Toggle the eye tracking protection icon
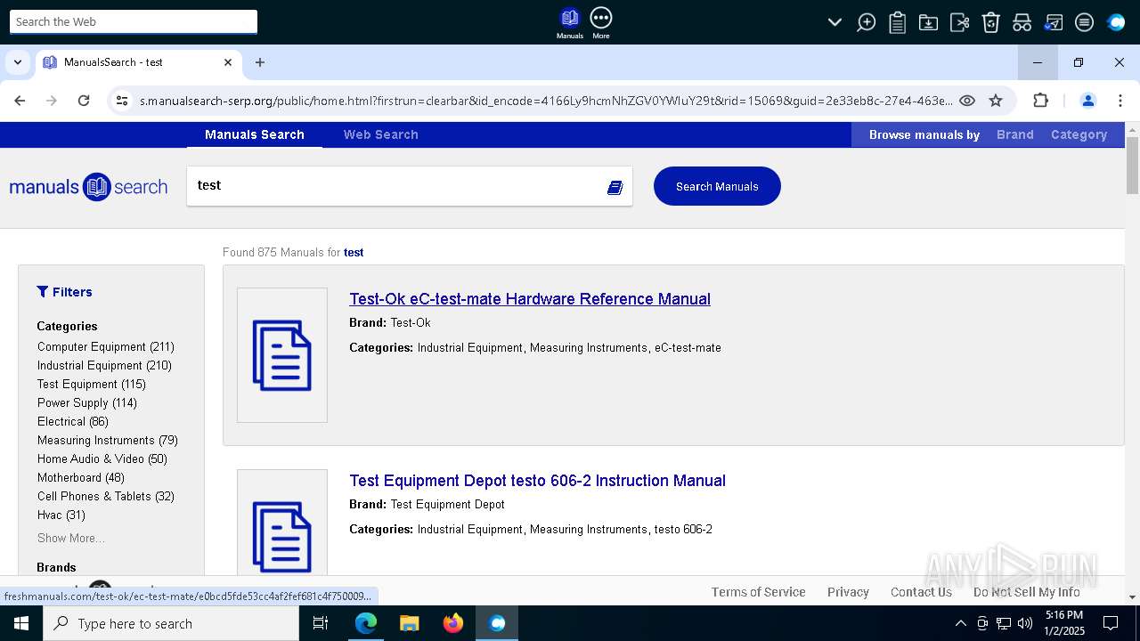The width and height of the screenshot is (1140, 641). (966, 101)
